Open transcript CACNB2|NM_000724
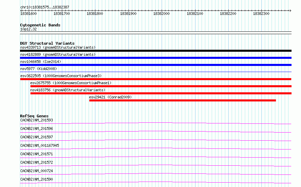The height and width of the screenshot is (187, 301). (x=37, y=171)
